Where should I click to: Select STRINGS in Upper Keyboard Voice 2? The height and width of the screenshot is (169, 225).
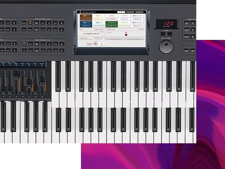(24, 23)
